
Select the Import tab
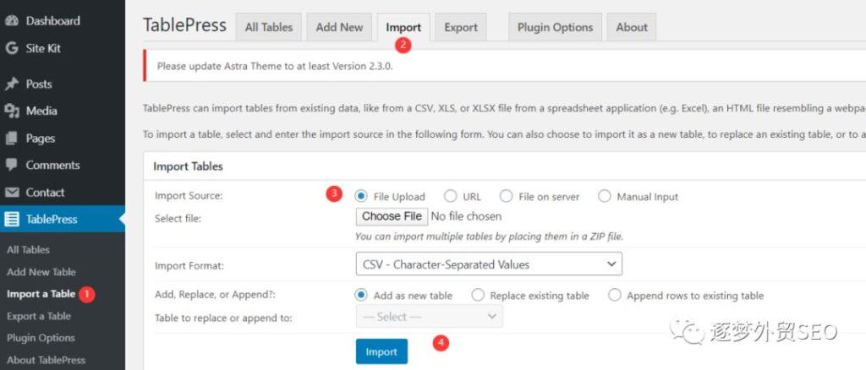(403, 27)
